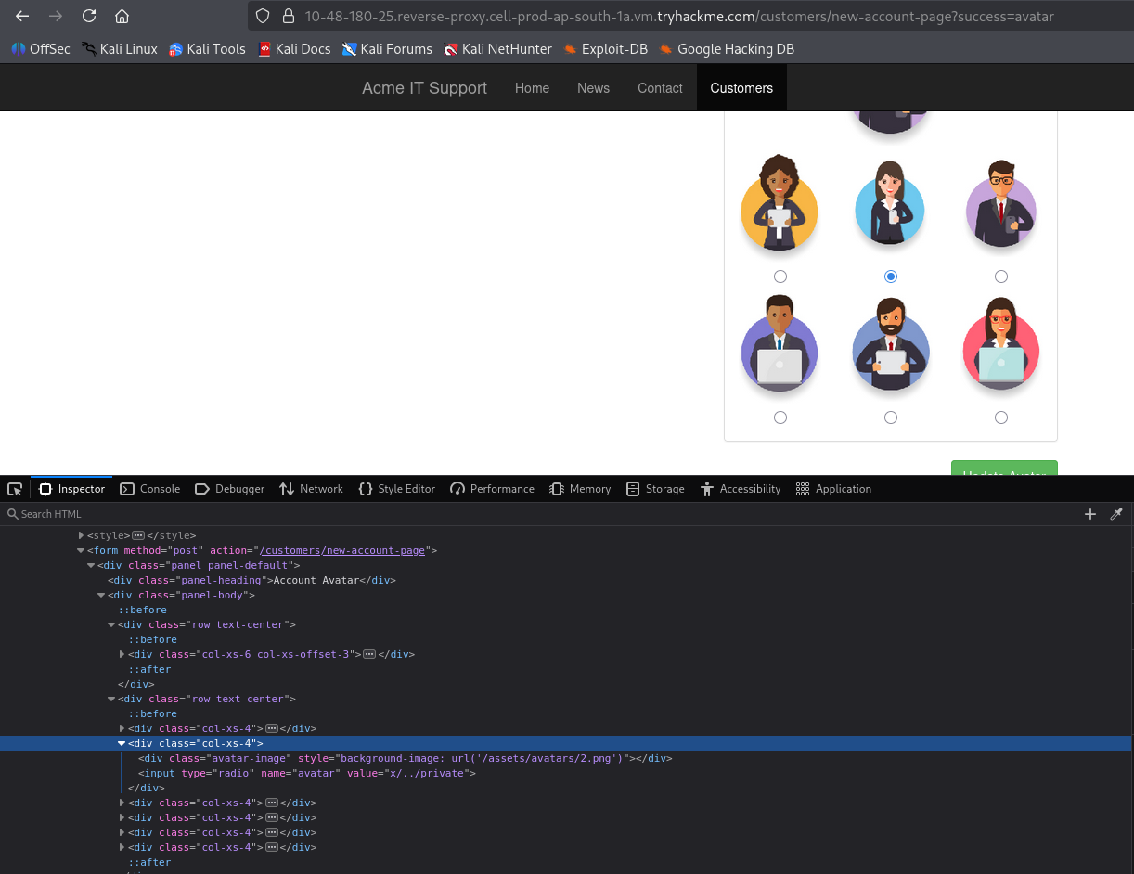Open the News navigation link
Image resolution: width=1134 pixels, height=874 pixels.
593,87
